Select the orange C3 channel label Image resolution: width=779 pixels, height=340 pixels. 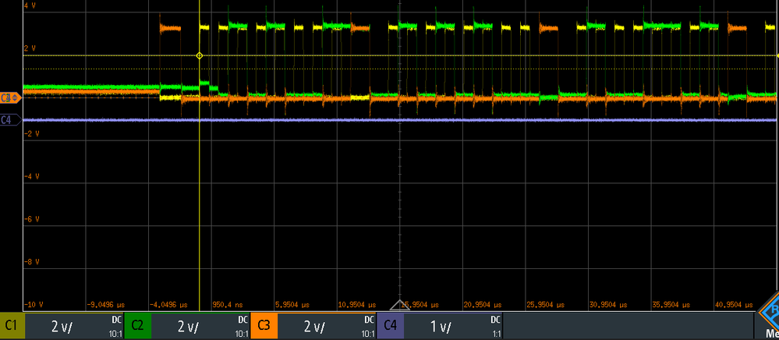click(x=264, y=326)
